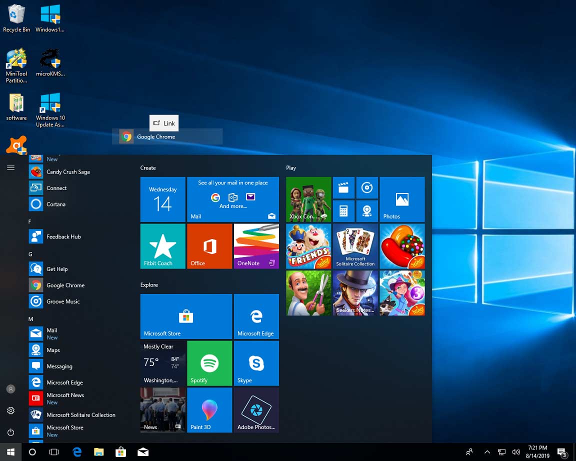This screenshot has height=461, width=576.
Task: Click the Windows Start button
Action: pyautogui.click(x=10, y=452)
